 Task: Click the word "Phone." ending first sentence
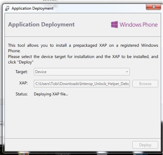tap(14, 51)
